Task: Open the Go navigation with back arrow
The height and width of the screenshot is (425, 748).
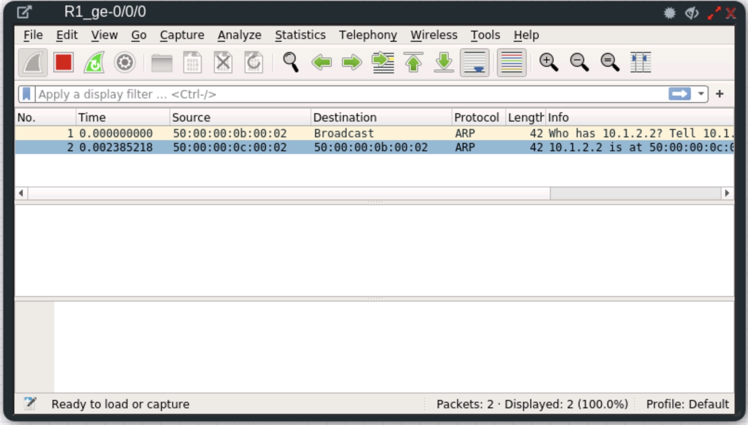Action: point(322,63)
